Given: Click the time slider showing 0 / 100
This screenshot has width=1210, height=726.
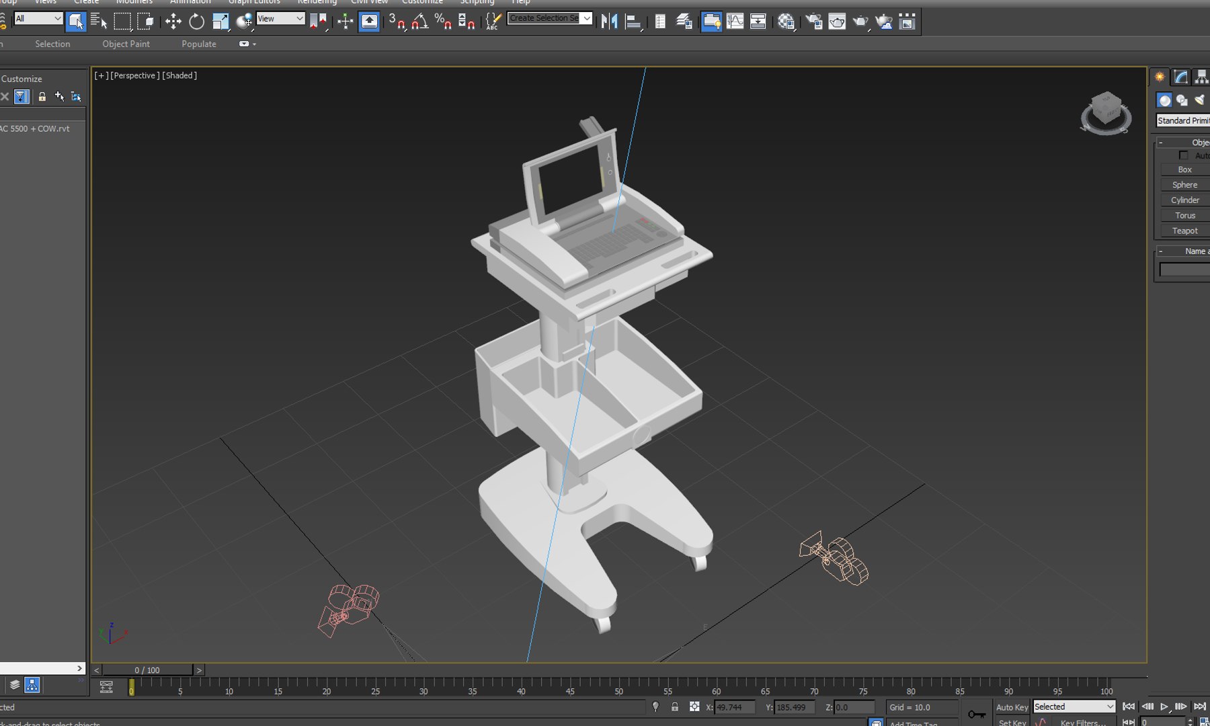Looking at the screenshot, I should pyautogui.click(x=147, y=670).
